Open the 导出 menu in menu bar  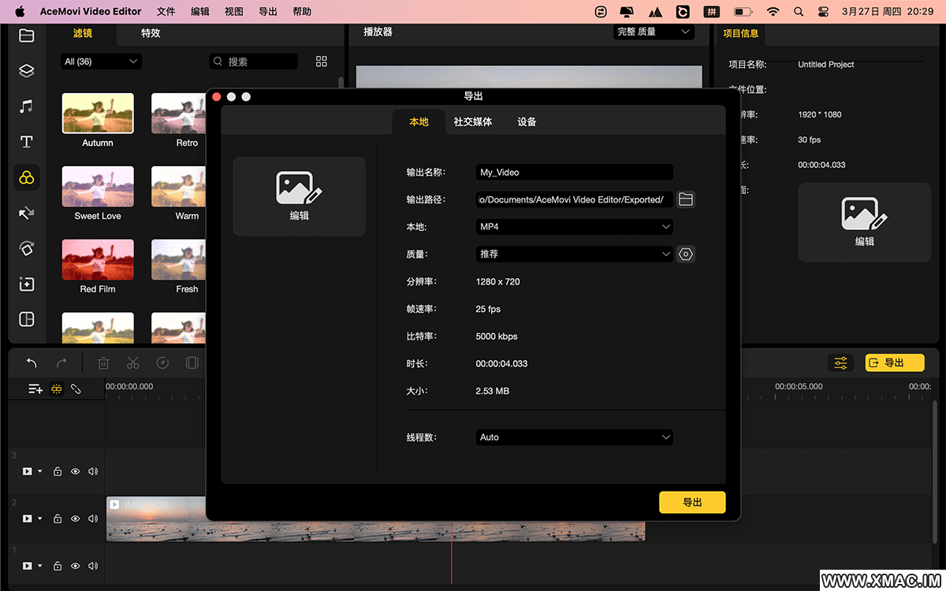tap(267, 12)
